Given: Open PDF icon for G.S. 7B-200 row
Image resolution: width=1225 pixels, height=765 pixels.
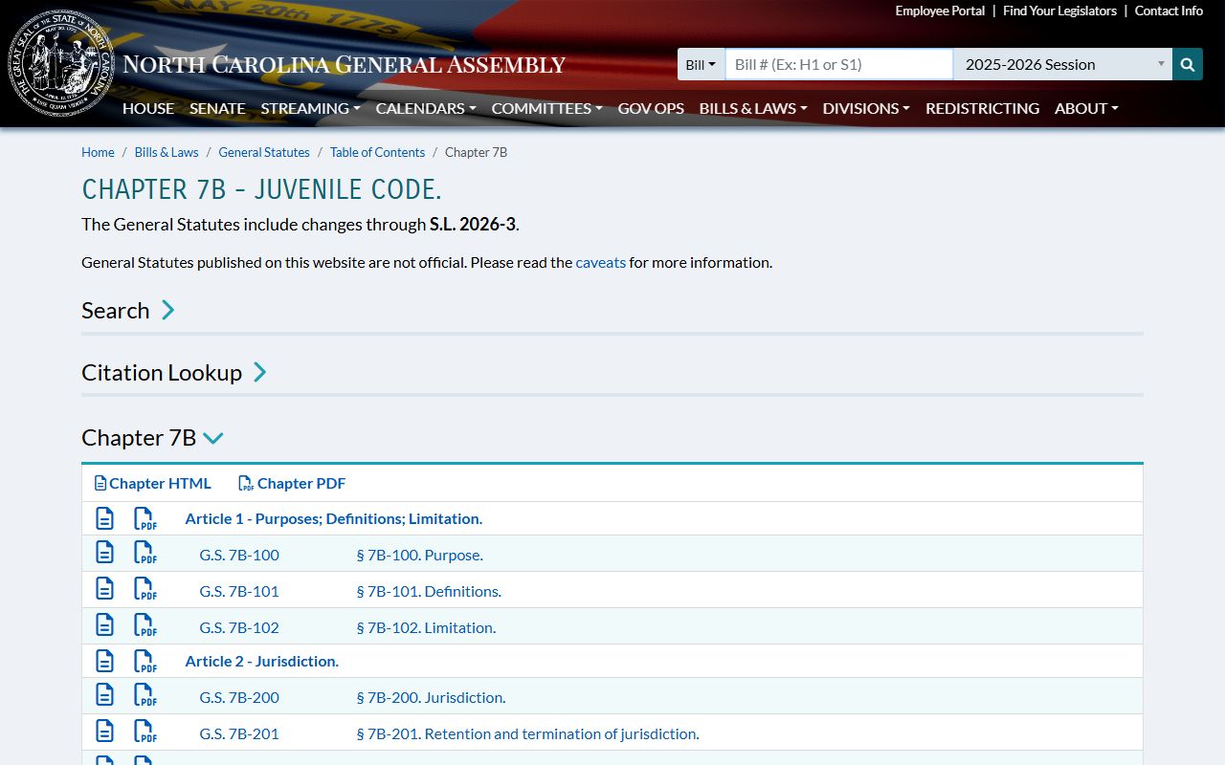Looking at the screenshot, I should click(x=145, y=695).
